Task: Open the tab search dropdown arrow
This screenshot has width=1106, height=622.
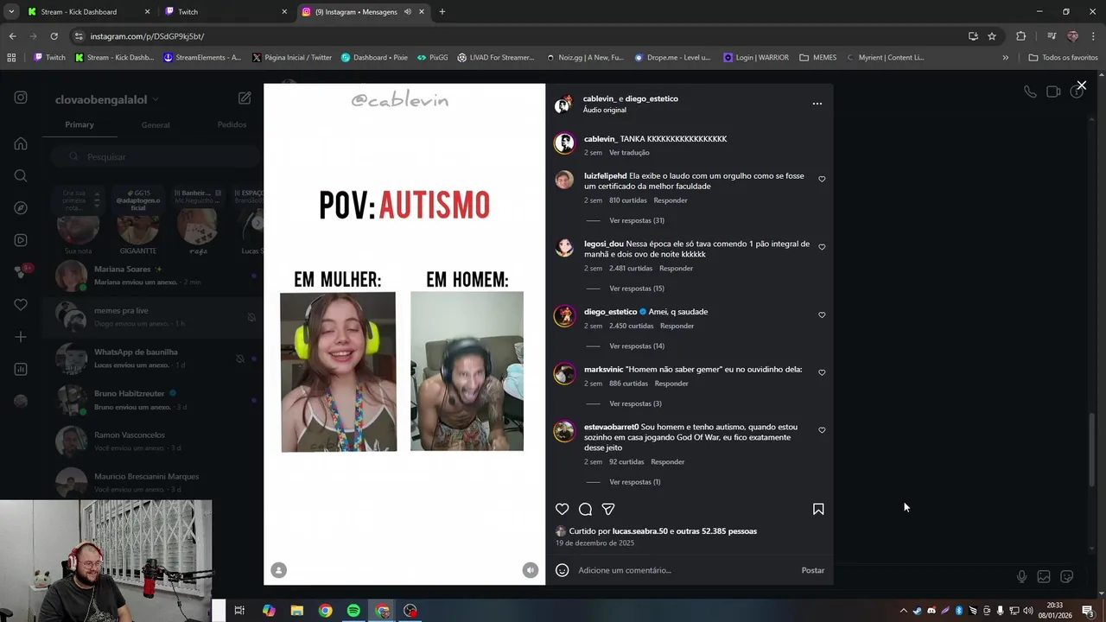Action: tap(11, 12)
